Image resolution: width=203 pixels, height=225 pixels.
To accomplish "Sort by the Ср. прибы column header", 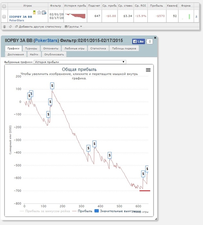I will tap(110, 6).
